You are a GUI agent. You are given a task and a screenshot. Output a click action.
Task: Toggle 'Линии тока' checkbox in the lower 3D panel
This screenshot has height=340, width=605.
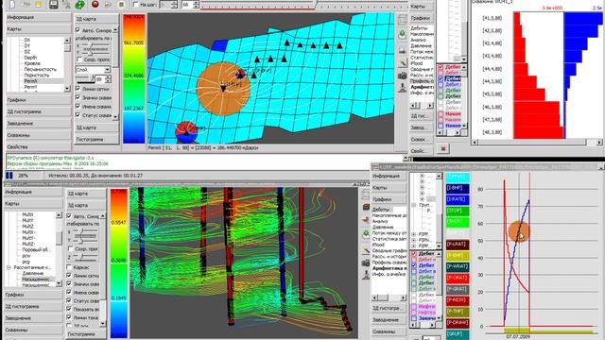tap(69, 317)
